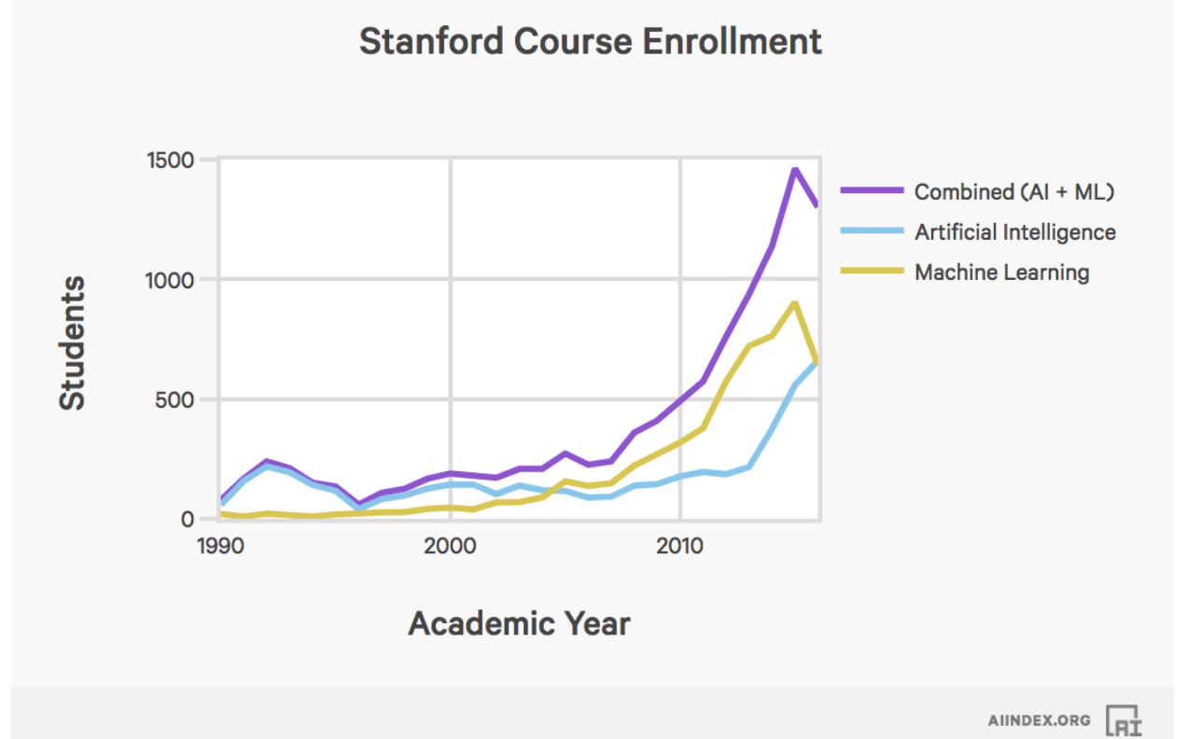Click the Academic Year x-axis label
Screen dimensions: 1187x739
tap(519, 622)
